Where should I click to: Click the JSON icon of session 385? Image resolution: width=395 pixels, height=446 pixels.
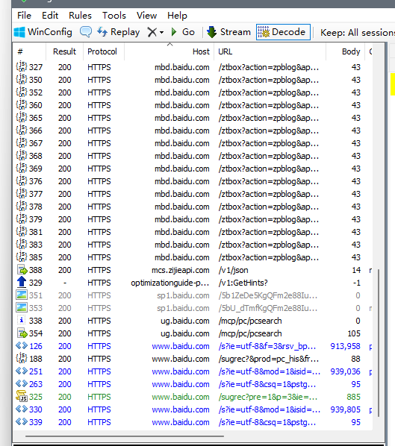pyautogui.click(x=22, y=257)
